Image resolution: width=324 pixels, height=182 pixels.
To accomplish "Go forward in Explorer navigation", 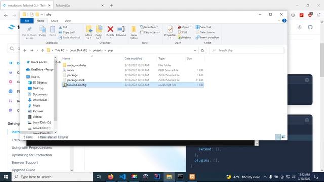I will (x=32, y=50).
